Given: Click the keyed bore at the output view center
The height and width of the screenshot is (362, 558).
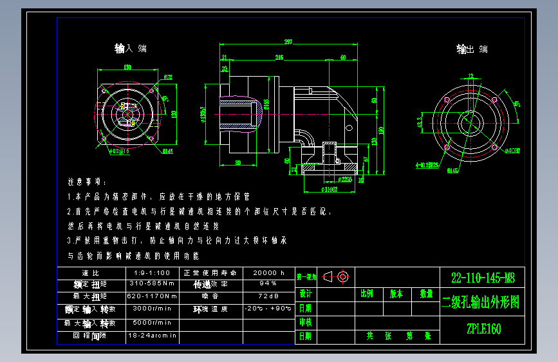Looking at the screenshot, I should tap(470, 123).
